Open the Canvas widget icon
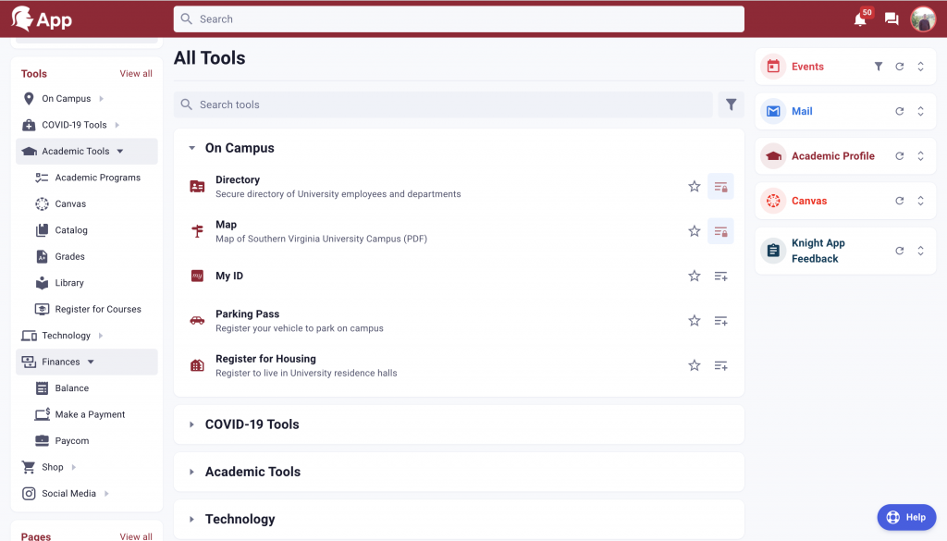Viewport: 947px width, 541px height. click(773, 201)
